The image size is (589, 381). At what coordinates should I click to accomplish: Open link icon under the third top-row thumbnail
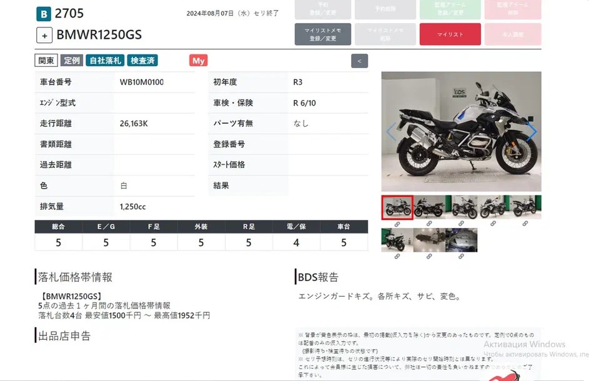point(461,224)
